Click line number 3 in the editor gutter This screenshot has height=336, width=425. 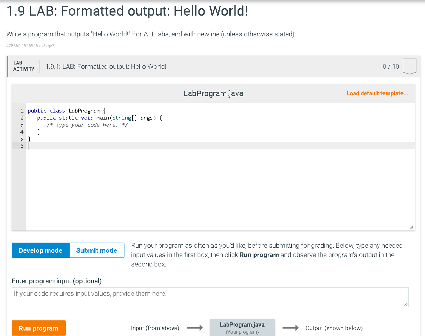click(22, 125)
